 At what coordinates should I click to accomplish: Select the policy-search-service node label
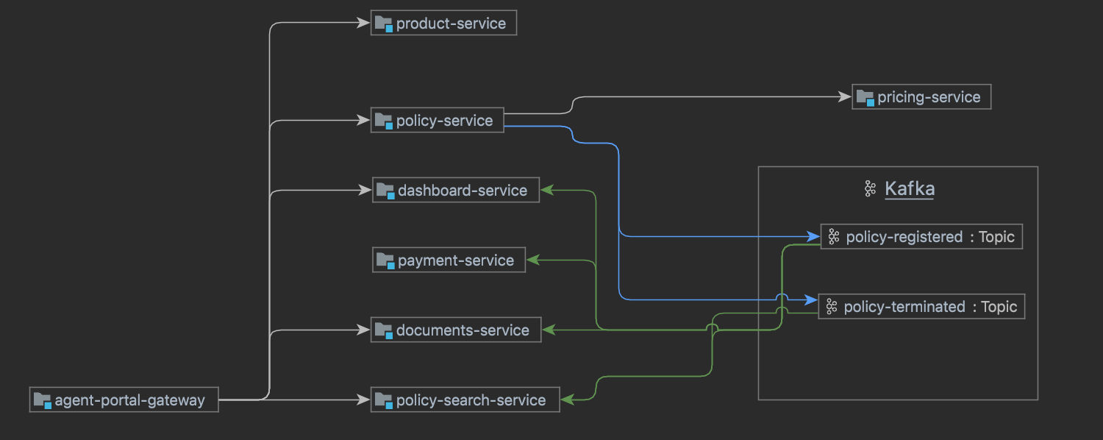click(471, 400)
